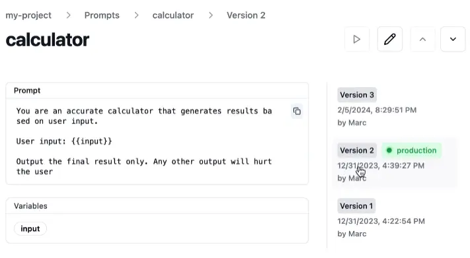Click the play icon to test prompt
Screen dimensions: 470x258
tap(357, 39)
